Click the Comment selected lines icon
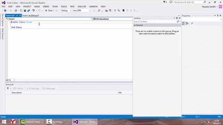 (107, 11)
